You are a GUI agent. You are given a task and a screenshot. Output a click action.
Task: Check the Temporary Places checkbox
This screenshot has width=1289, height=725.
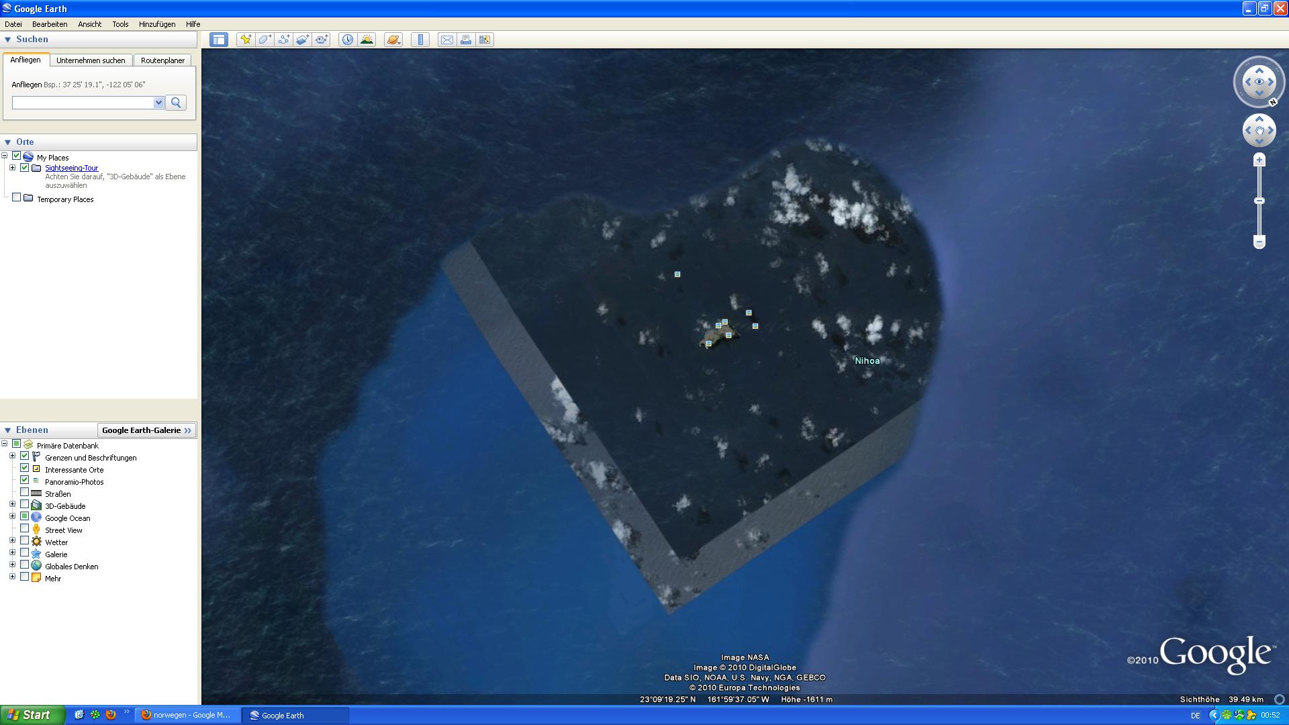17,198
